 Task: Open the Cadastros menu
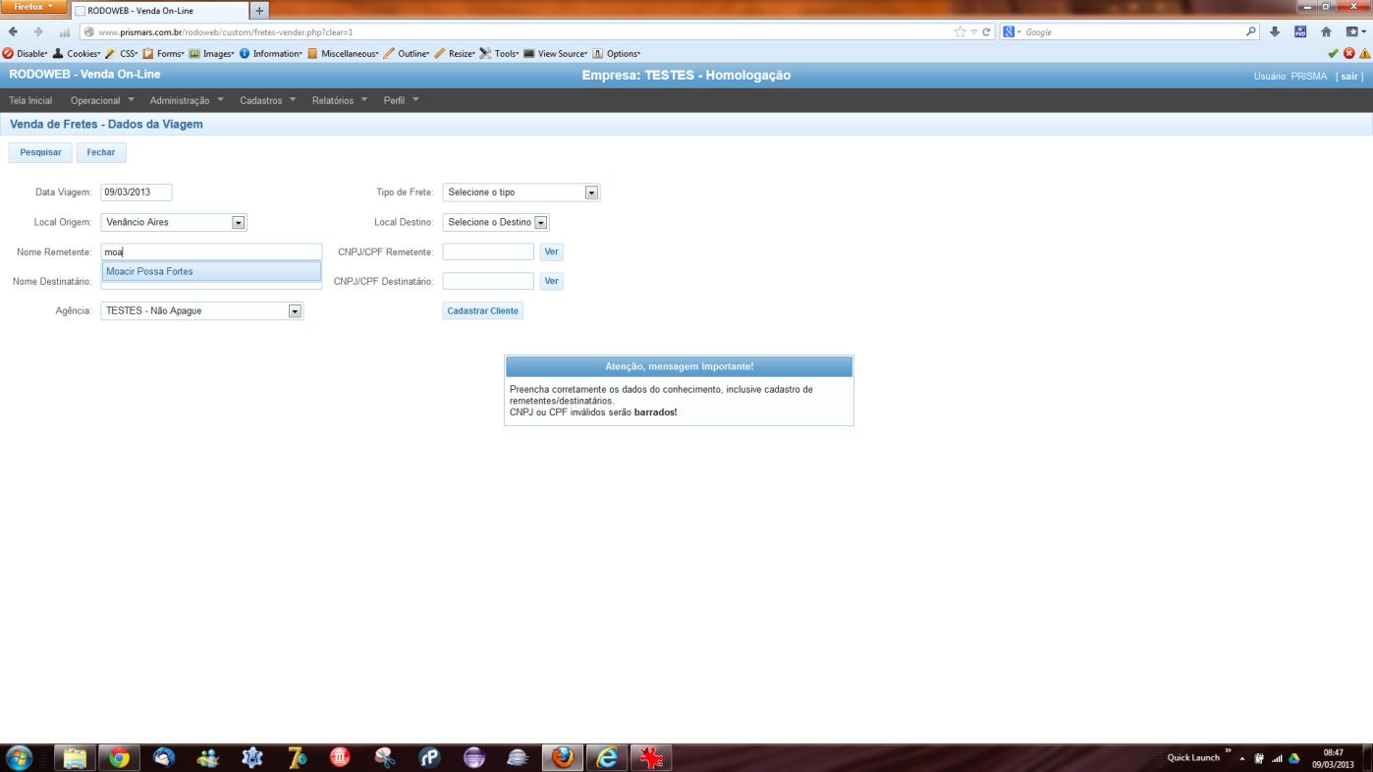[267, 100]
